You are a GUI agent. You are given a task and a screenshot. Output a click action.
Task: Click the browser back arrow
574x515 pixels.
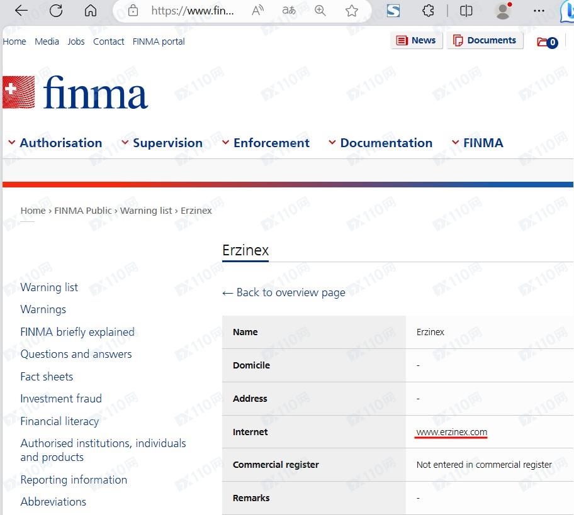[21, 11]
